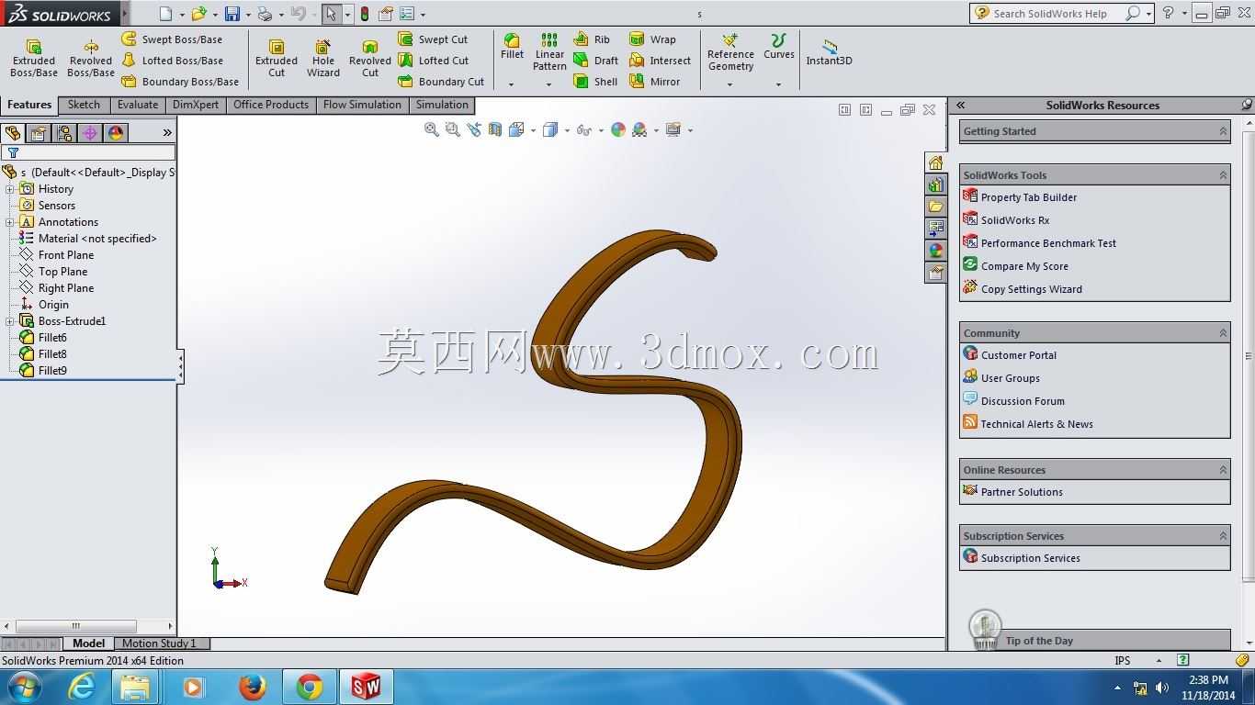Select the Revolved Boss/Base tool
The width and height of the screenshot is (1255, 705).
[90, 59]
